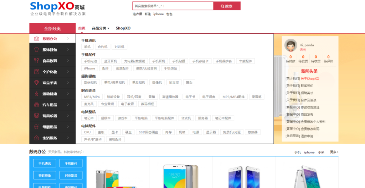Viewport: 365px width, 188px height.
Task: Focus the search input field
Action: tap(173, 6)
